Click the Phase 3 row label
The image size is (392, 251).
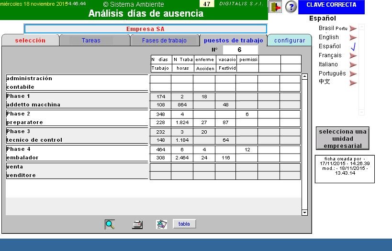point(18,131)
